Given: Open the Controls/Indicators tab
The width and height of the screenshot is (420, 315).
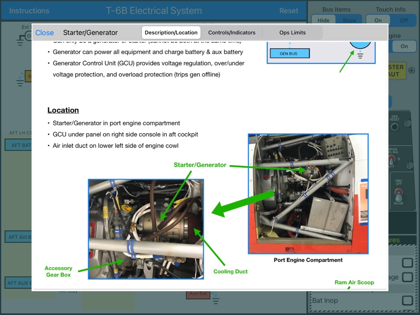Looking at the screenshot, I should (232, 33).
